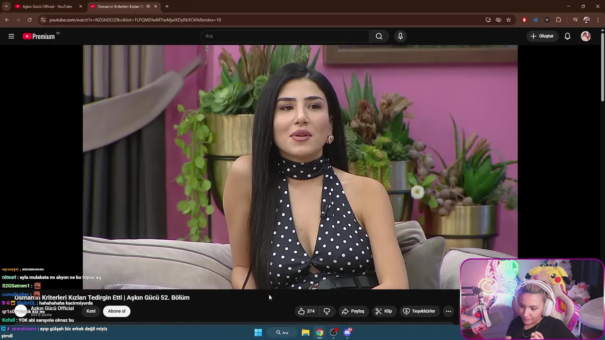The height and width of the screenshot is (340, 605).
Task: Open the tab search dropdown arrow
Action: pyautogui.click(x=6, y=7)
